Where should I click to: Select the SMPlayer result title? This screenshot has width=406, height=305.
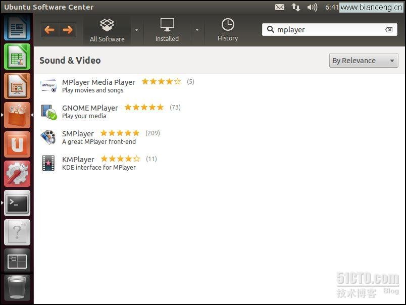pyautogui.click(x=78, y=134)
